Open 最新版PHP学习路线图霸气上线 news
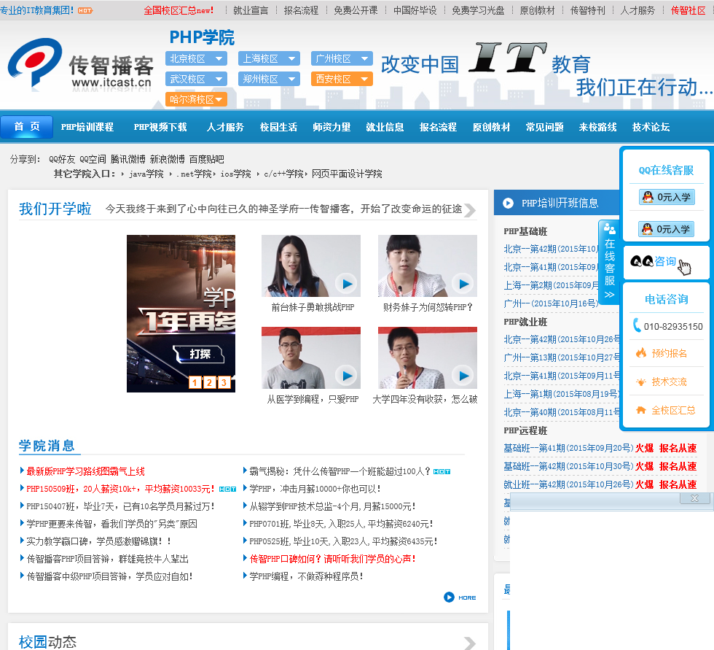 pyautogui.click(x=86, y=471)
